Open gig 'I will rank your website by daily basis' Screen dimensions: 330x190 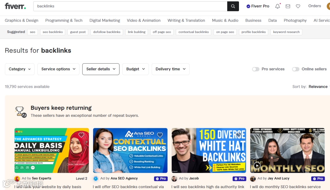48,187
